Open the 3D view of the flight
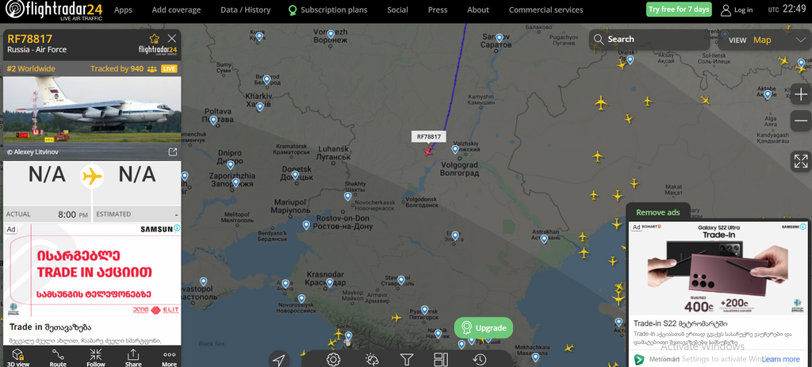Screen dimensions: 812x367 click(17, 357)
